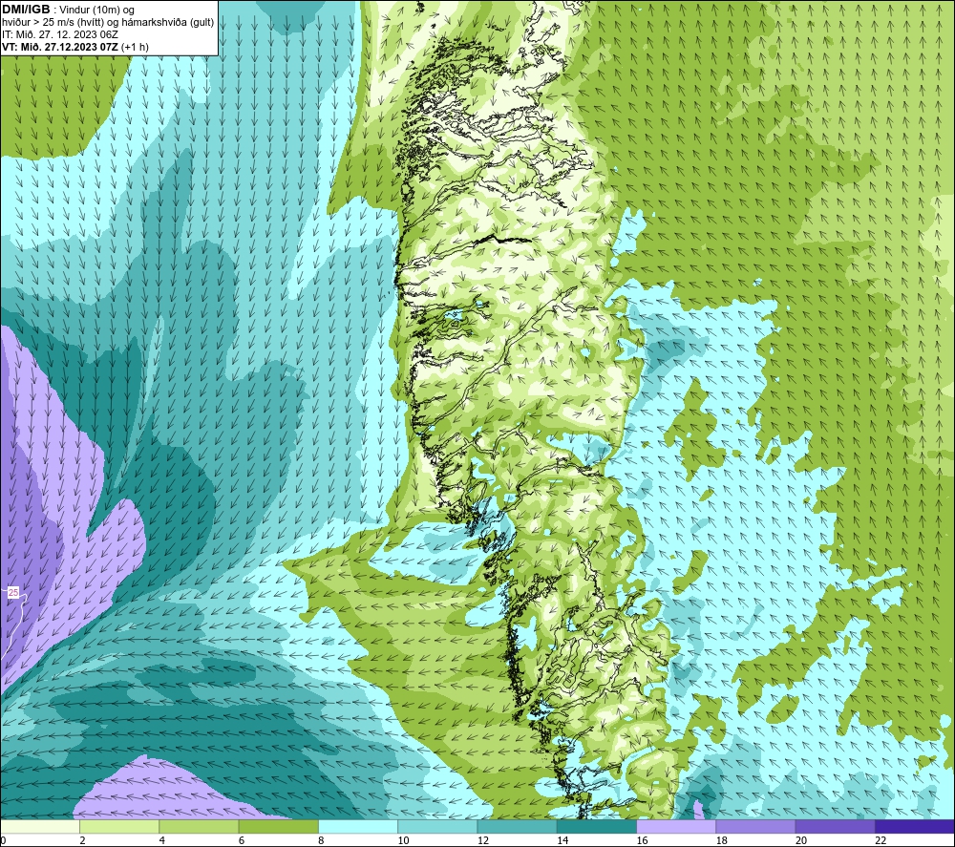
Task: Select the light cyan 8–10 m/s legend swatch
Action: 358,826
